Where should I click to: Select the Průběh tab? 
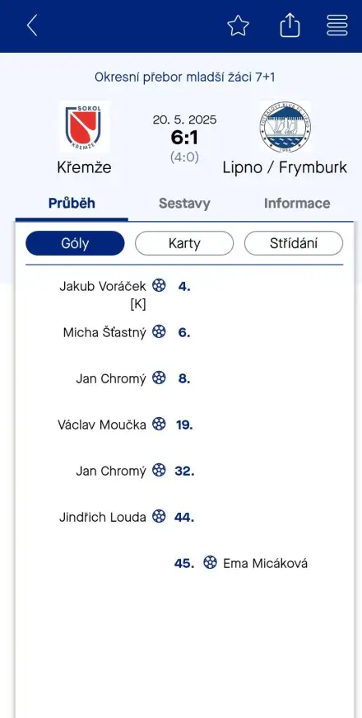(72, 204)
